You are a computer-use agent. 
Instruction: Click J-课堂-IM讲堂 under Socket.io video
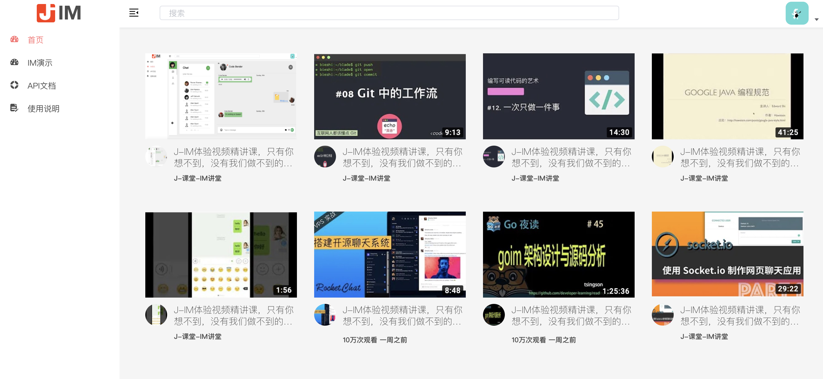(704, 337)
